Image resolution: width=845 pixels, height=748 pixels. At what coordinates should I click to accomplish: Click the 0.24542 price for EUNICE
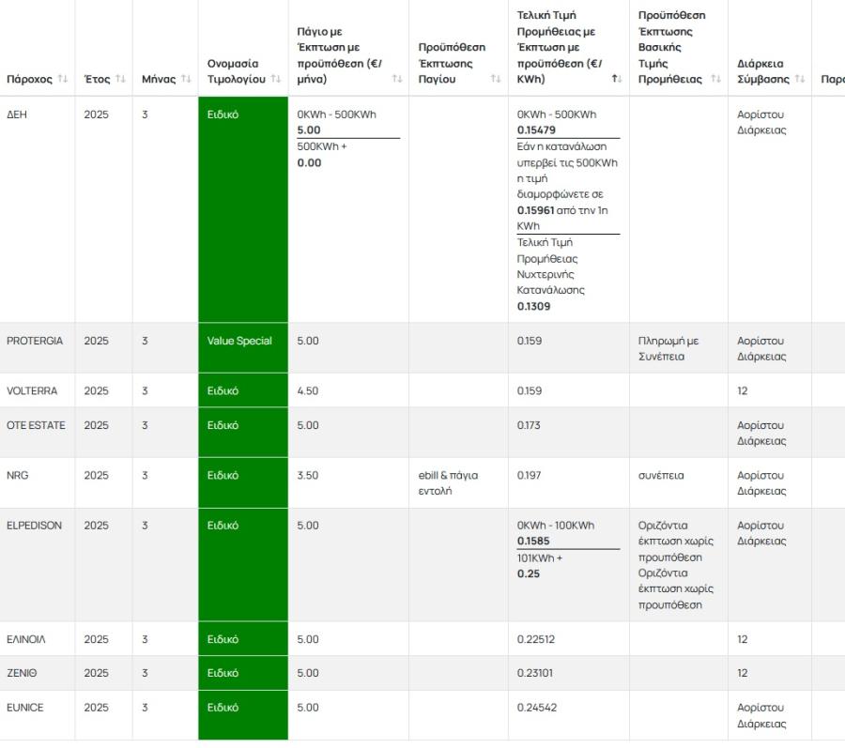click(537, 707)
